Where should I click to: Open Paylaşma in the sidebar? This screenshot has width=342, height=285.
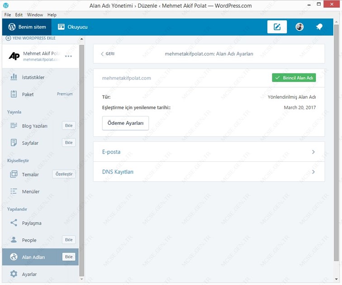click(x=41, y=223)
